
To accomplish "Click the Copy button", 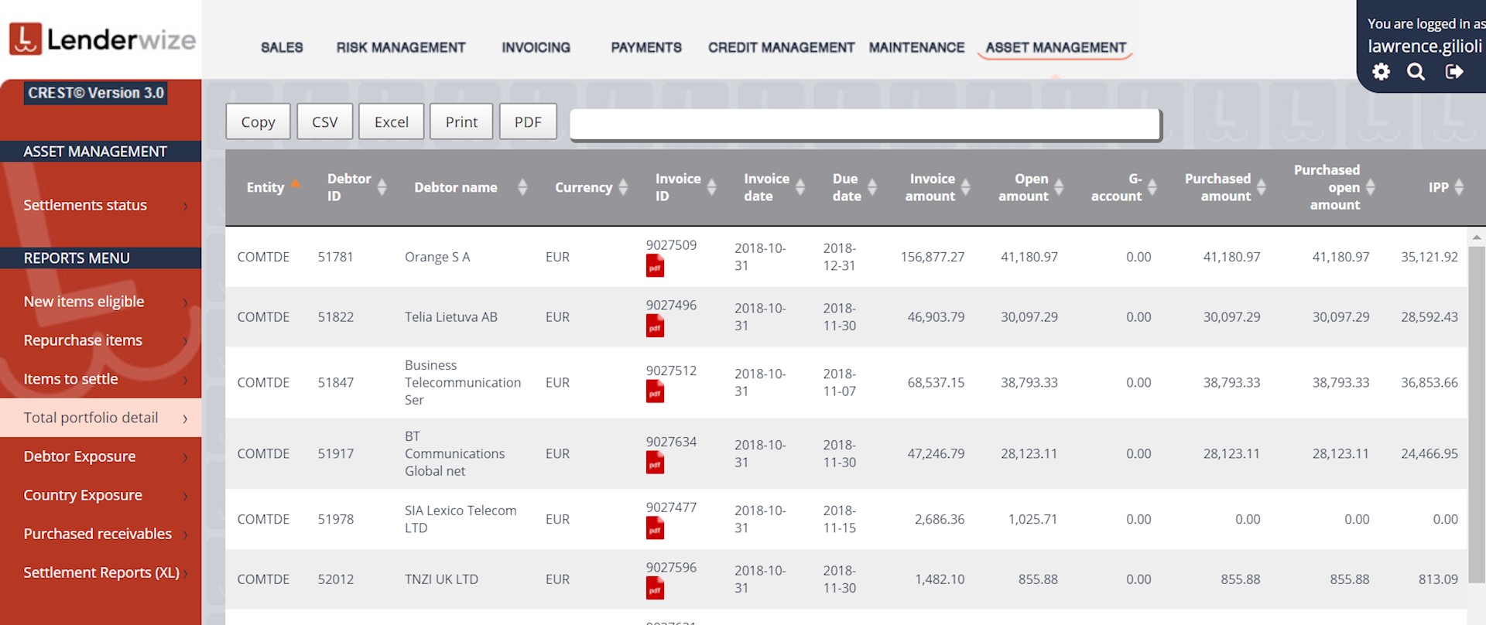I will point(258,121).
